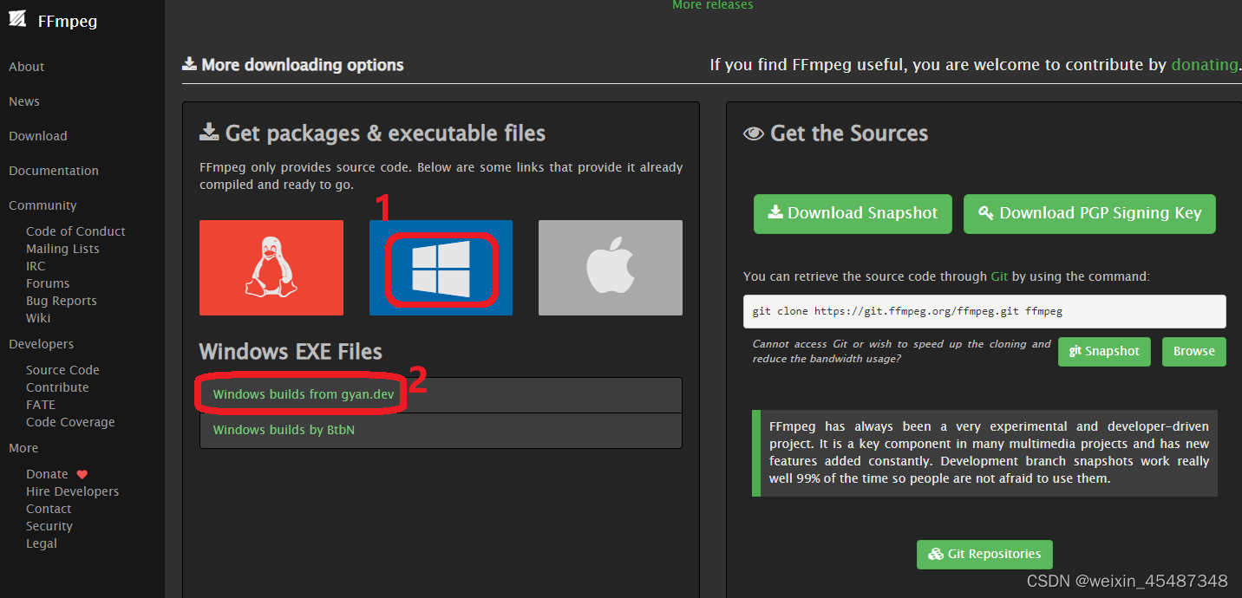Open IRC sidebar link
The height and width of the screenshot is (598, 1242).
click(36, 266)
